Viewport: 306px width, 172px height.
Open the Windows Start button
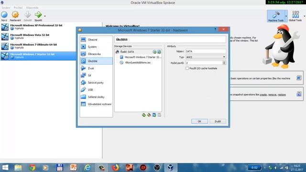[5, 168]
